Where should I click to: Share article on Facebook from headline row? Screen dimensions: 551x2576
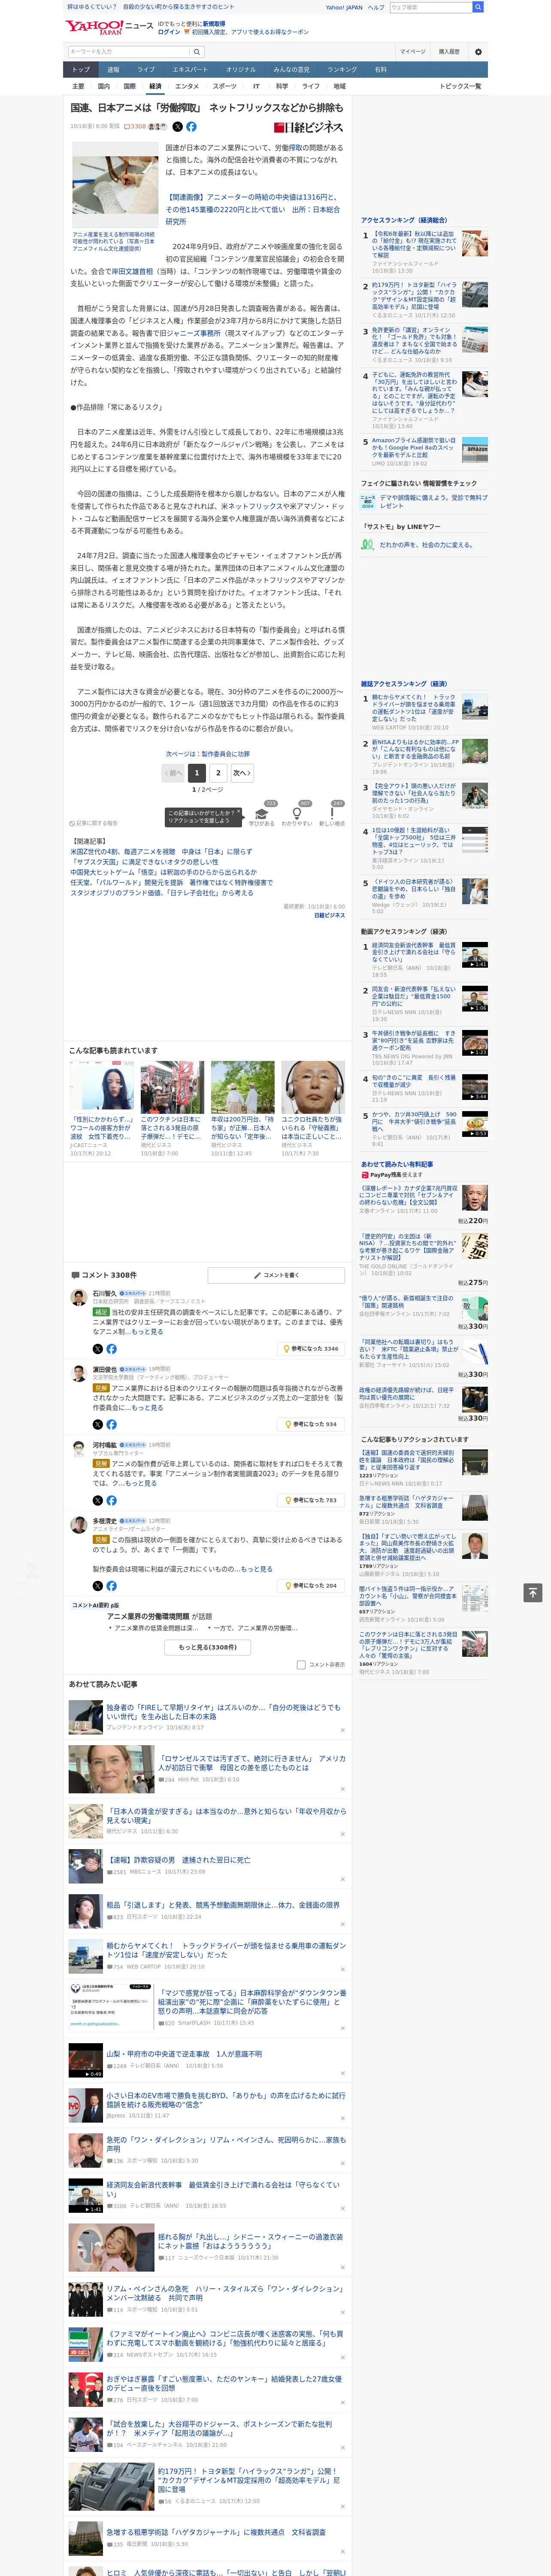point(191,127)
